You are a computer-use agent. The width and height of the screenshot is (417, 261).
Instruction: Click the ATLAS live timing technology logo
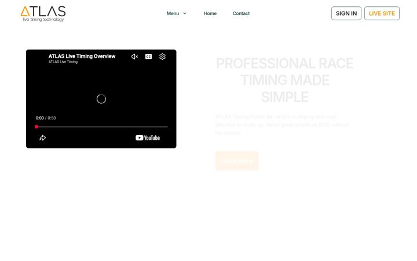click(x=43, y=13)
